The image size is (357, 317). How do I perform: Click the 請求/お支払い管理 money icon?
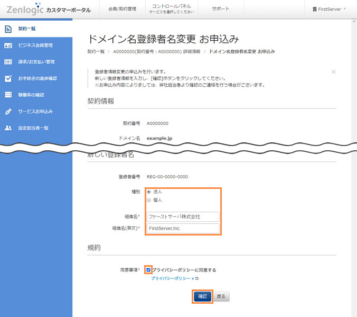point(8,62)
